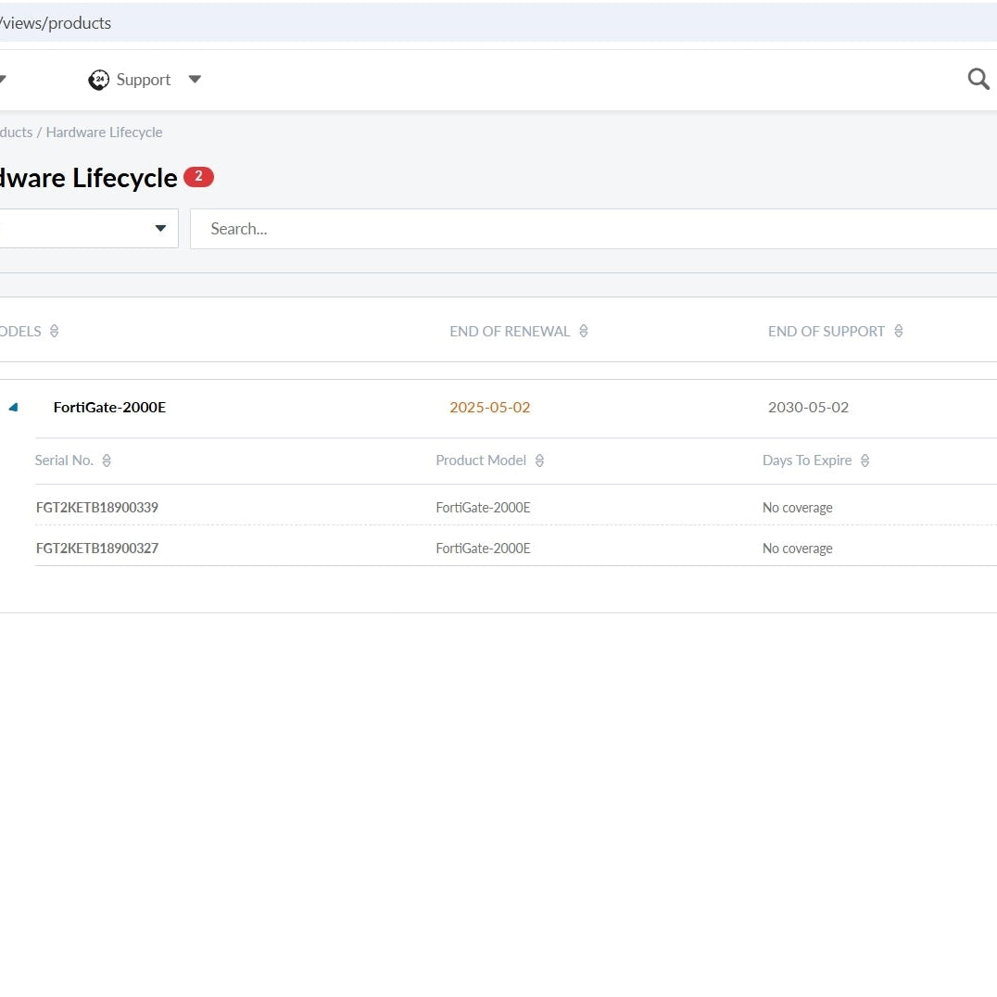The image size is (997, 997).
Task: Click the magnifier search icon in header
Action: [978, 80]
